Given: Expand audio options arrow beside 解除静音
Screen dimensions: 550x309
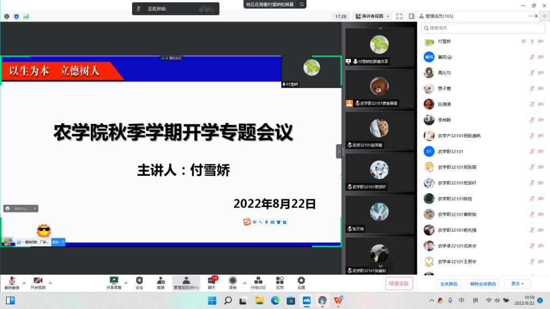Looking at the screenshot, I should (x=24, y=283).
